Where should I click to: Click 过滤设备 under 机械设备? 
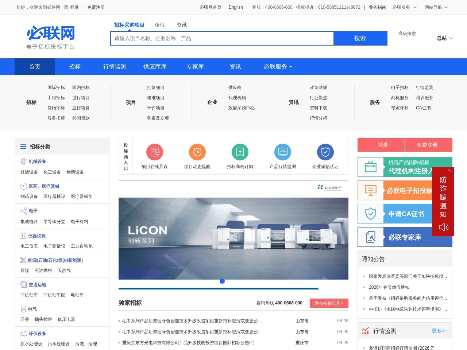click(x=29, y=172)
